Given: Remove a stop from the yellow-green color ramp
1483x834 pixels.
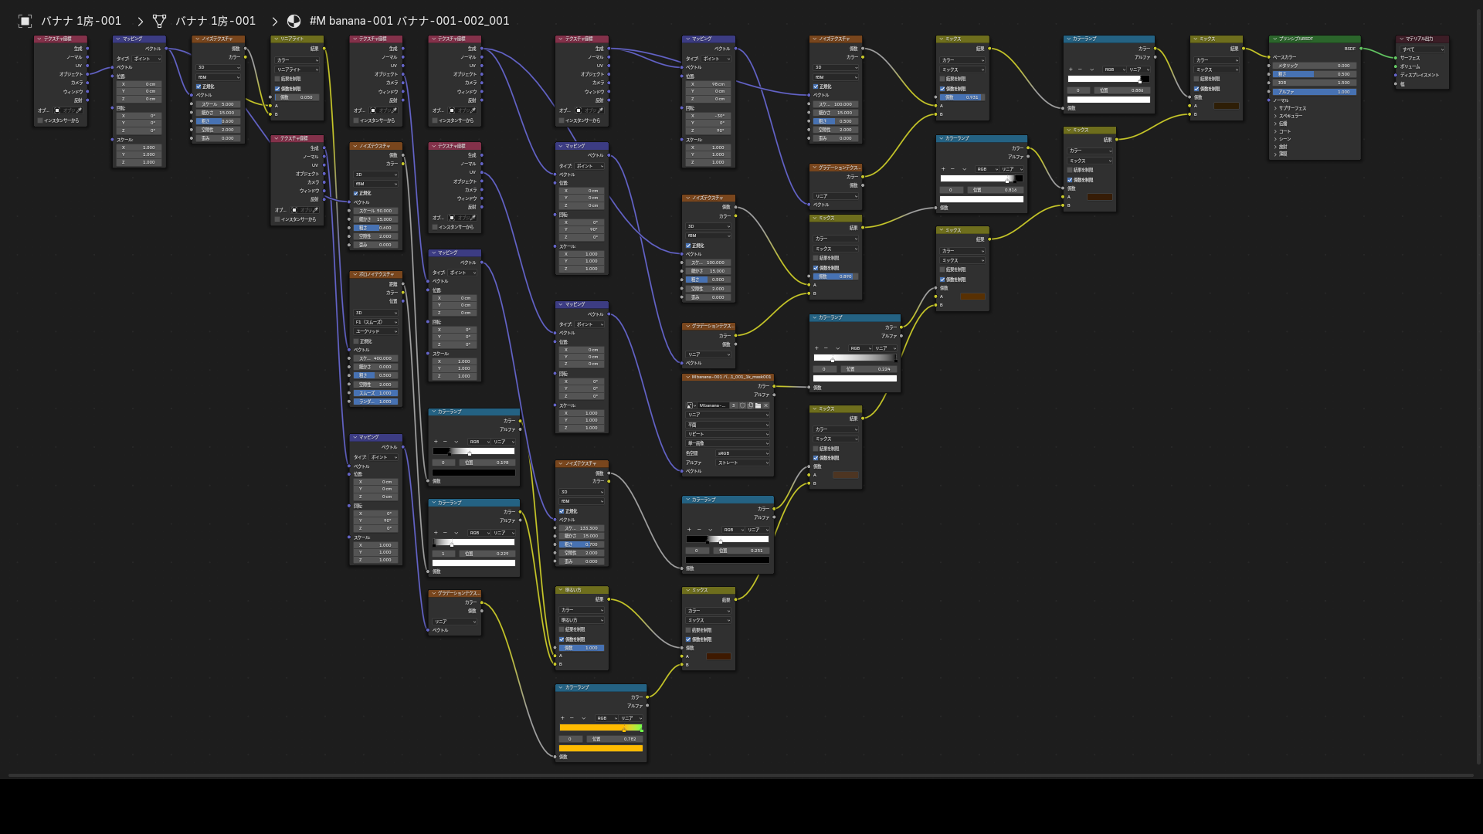Looking at the screenshot, I should click(572, 718).
